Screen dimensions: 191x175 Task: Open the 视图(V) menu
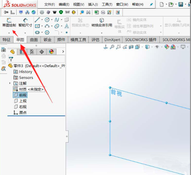click(x=78, y=4)
